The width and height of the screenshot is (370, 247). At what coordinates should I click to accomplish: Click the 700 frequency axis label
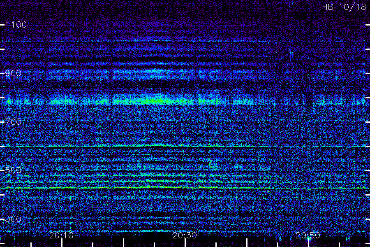click(14, 122)
